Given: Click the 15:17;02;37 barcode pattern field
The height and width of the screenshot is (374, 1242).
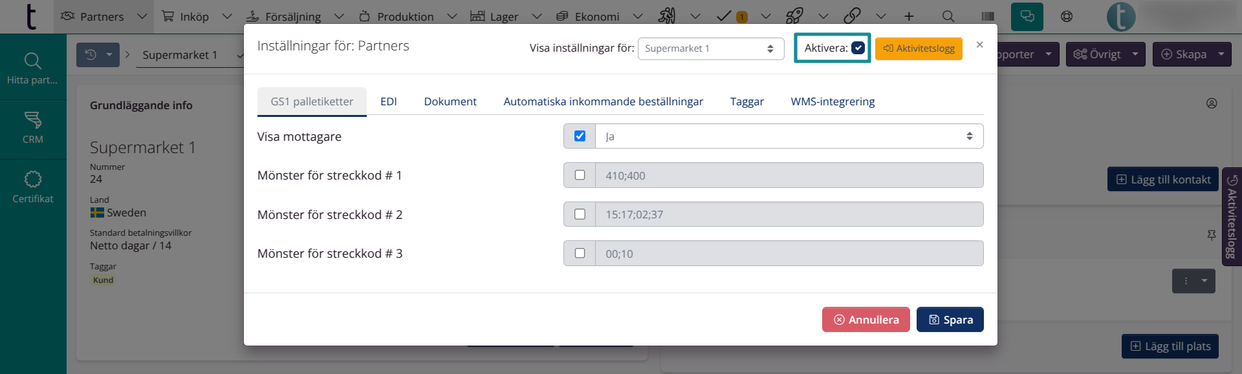Looking at the screenshot, I should click(x=789, y=214).
